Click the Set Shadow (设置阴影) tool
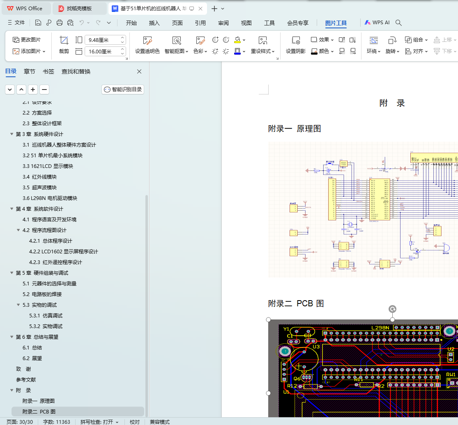 296,45
